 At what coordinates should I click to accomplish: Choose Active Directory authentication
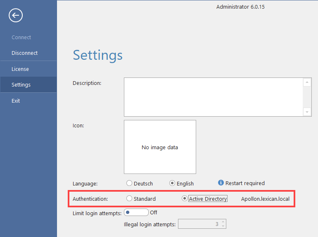click(185, 199)
